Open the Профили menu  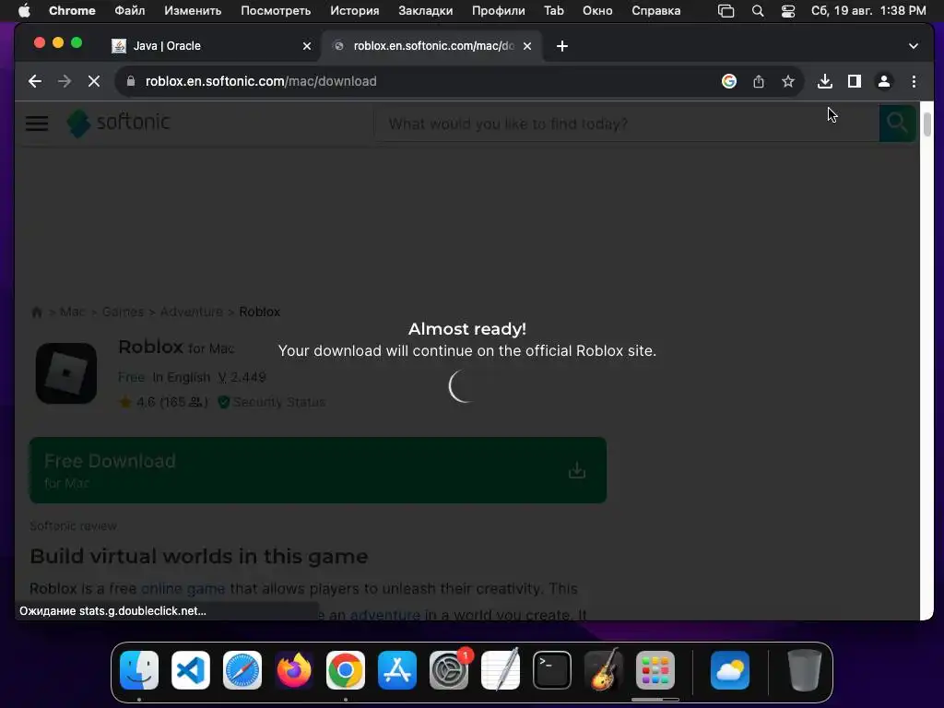pos(499,11)
